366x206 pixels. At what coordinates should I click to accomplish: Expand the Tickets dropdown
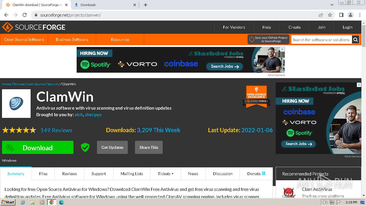166,174
